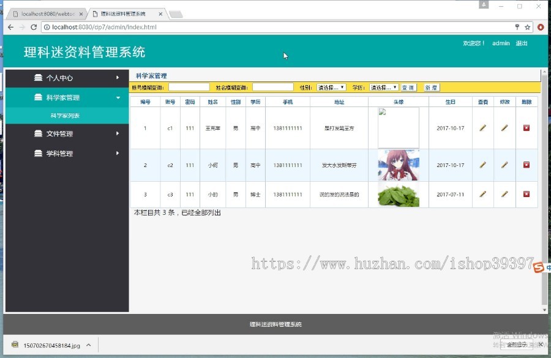The image size is (551, 358).
Task: Open 学科管理 sidebar menu
Action: pyautogui.click(x=67, y=154)
